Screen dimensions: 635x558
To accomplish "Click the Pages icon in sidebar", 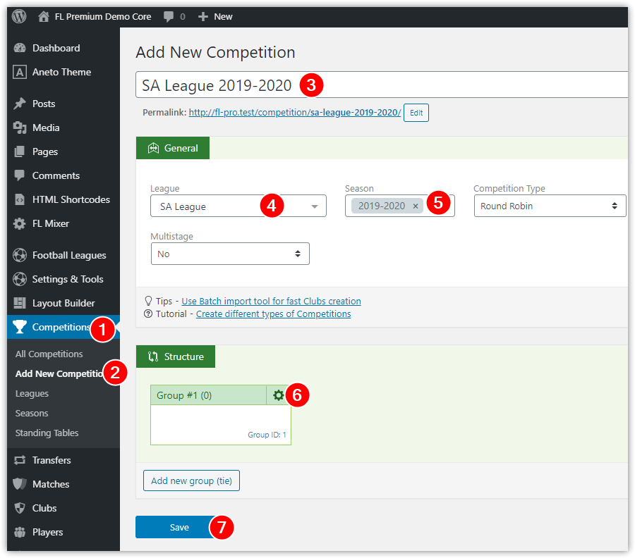I will [x=20, y=151].
